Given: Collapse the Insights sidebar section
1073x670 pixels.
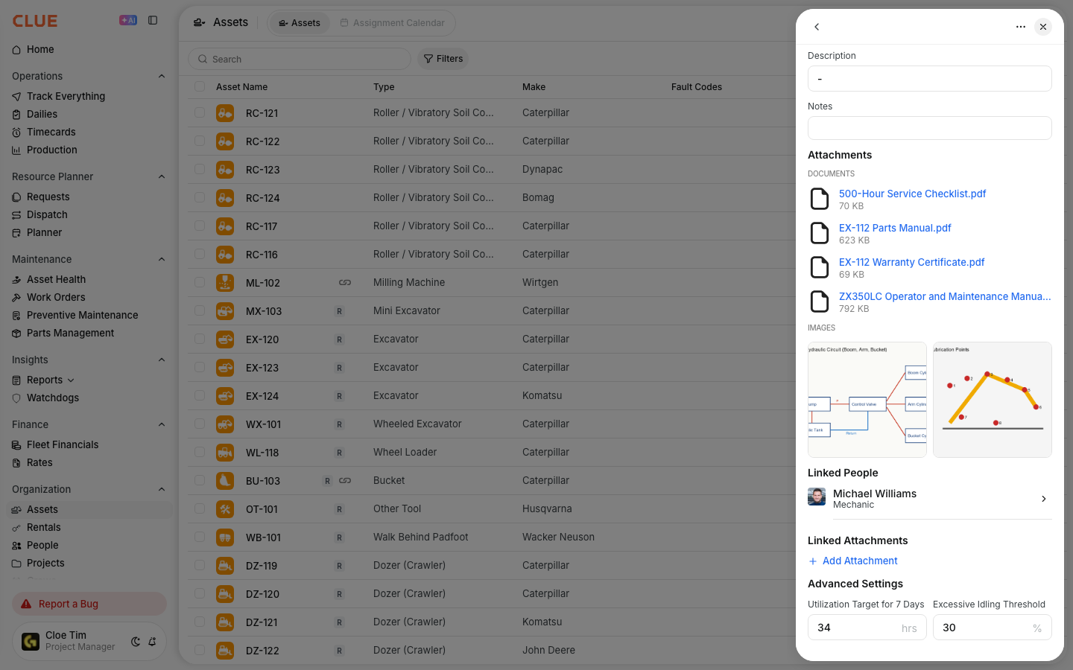Looking at the screenshot, I should tap(162, 360).
